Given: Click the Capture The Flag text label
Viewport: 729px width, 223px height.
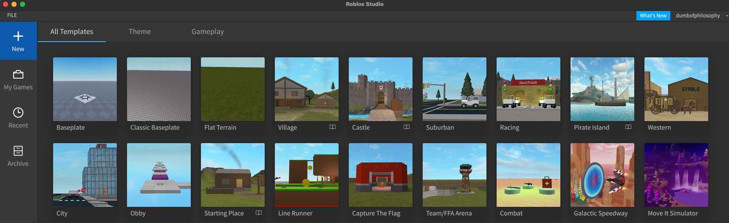Looking at the screenshot, I should coord(376,213).
